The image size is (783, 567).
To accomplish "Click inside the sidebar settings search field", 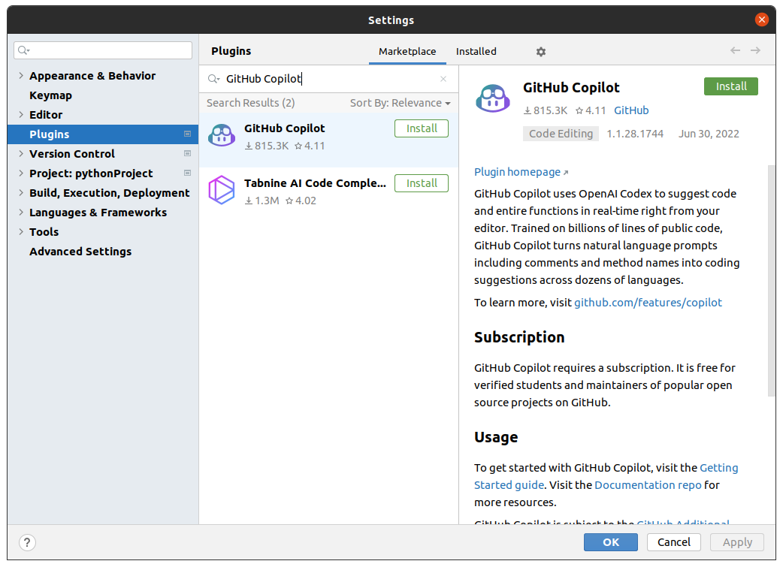I will tap(102, 49).
